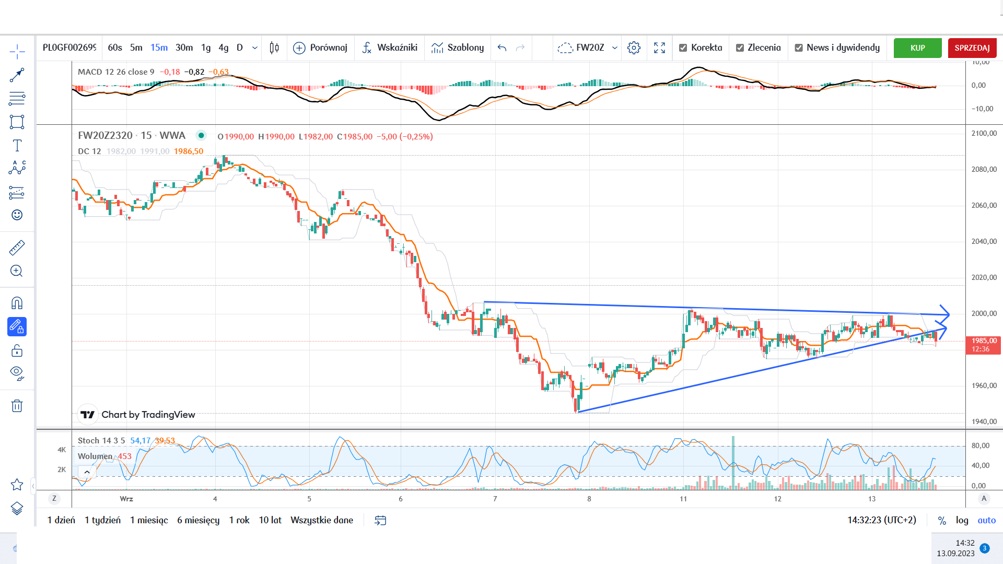Lock all drawing tools
Screen dimensions: 1003x564
(x=17, y=350)
